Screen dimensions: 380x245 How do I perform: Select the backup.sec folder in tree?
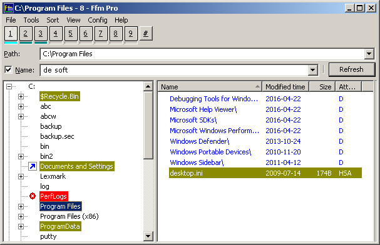point(57,136)
